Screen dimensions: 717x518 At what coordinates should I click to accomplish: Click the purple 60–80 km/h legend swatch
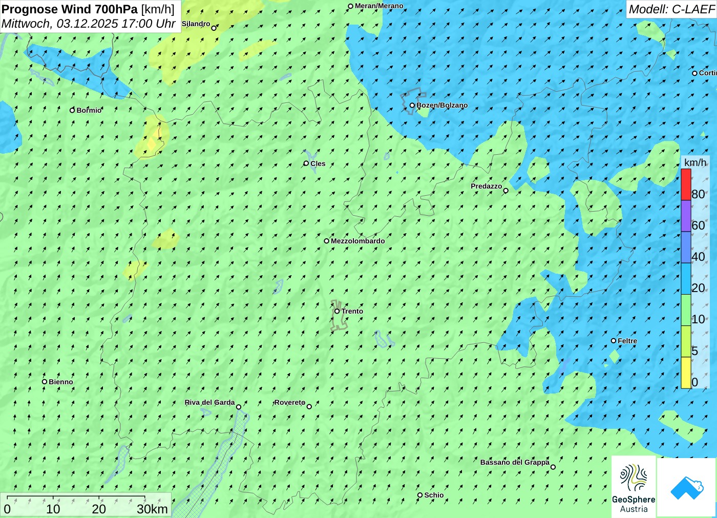pyautogui.click(x=686, y=216)
